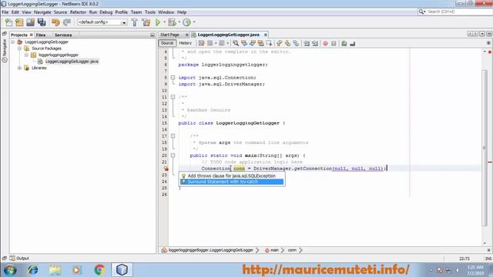Screen dimensions: 493x277
Task: Click the Find Previous Occurrence icon
Action: (244, 43)
